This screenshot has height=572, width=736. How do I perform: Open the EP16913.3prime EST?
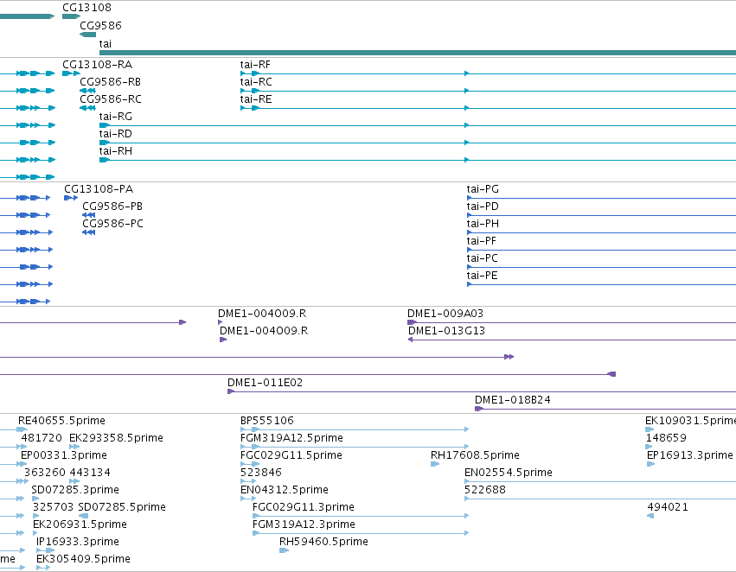[x=689, y=455]
